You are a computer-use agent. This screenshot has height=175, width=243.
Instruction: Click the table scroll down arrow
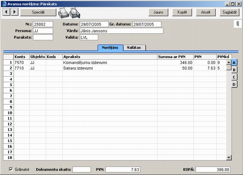point(229,158)
